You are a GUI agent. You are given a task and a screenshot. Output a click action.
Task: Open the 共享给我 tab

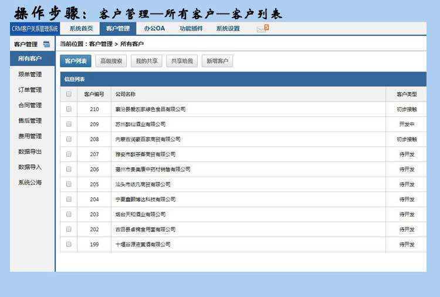181,61
